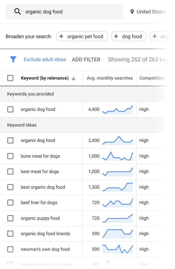Click the search magnifying glass icon

tap(17, 11)
